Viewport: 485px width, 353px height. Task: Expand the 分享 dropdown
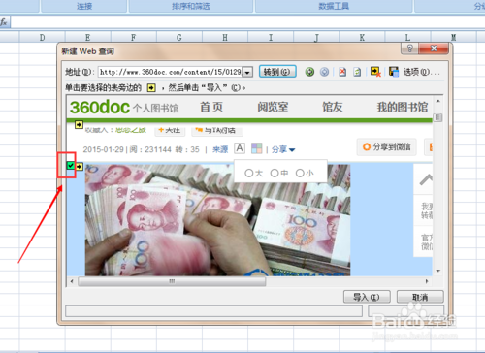(283, 149)
